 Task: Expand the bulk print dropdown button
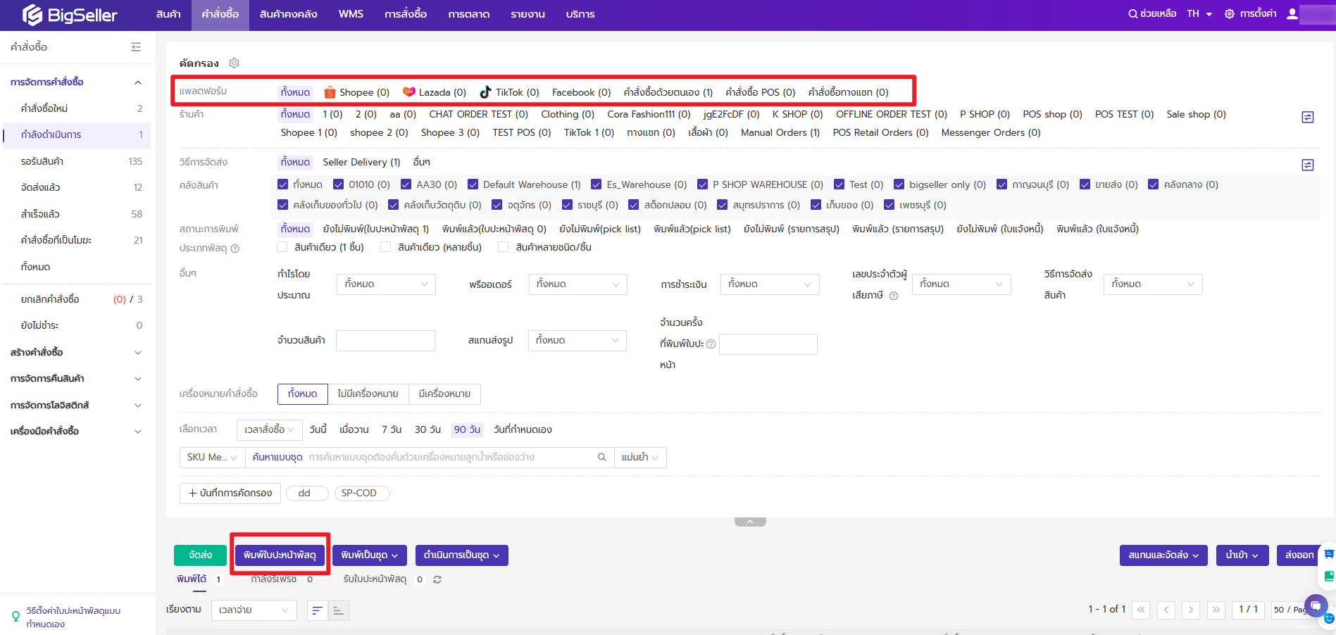(x=370, y=555)
